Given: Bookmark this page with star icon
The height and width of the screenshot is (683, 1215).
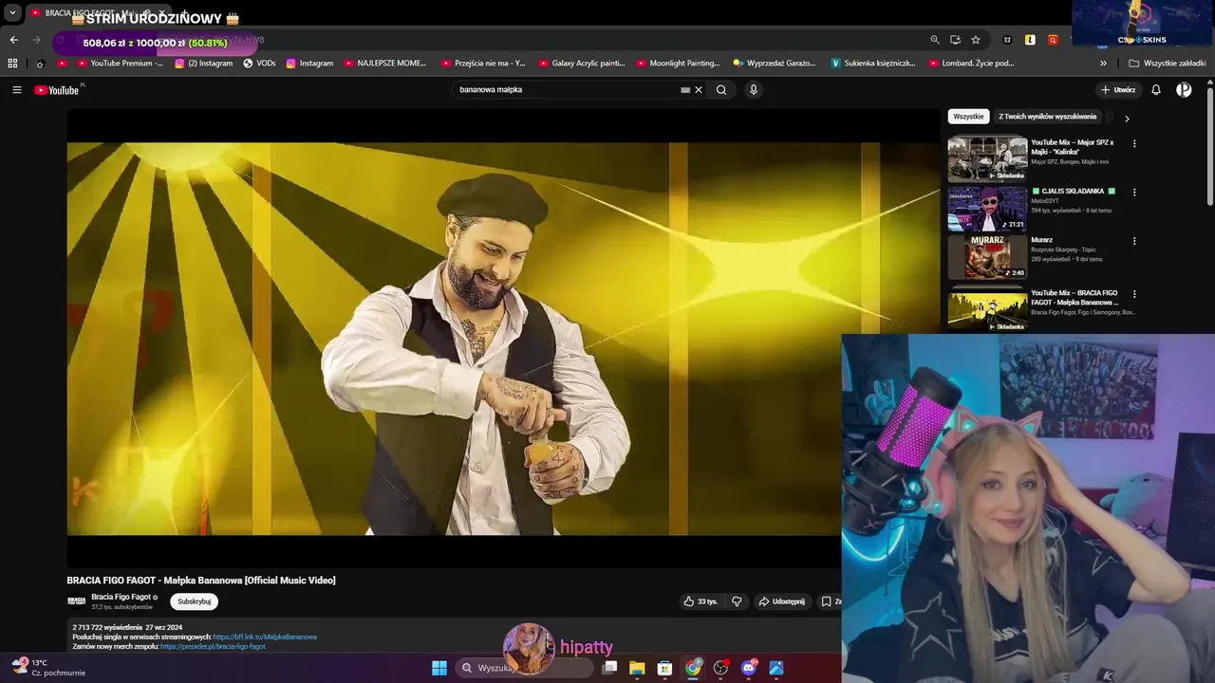Looking at the screenshot, I should (976, 40).
